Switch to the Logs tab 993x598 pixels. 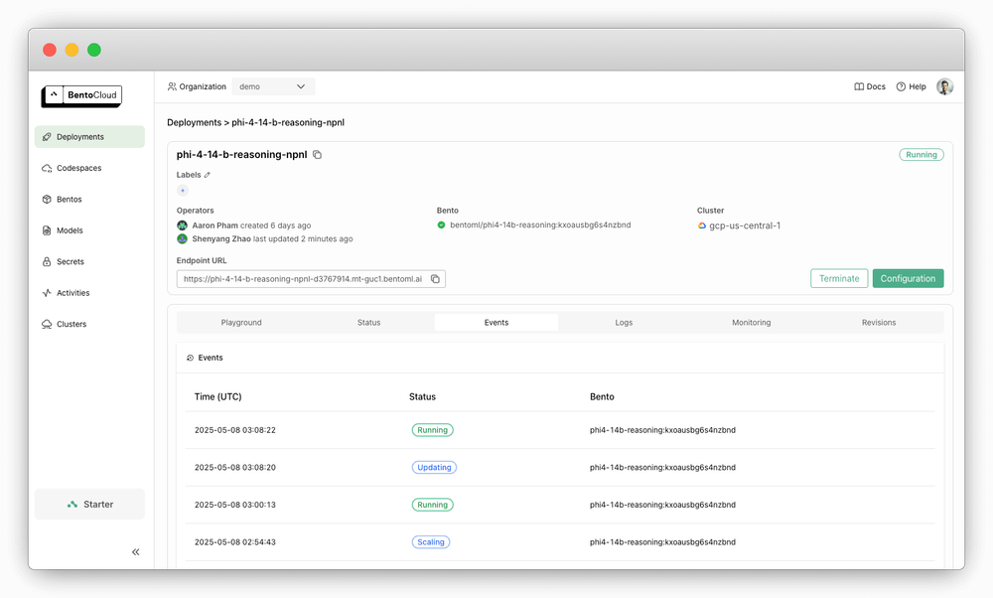[624, 322]
